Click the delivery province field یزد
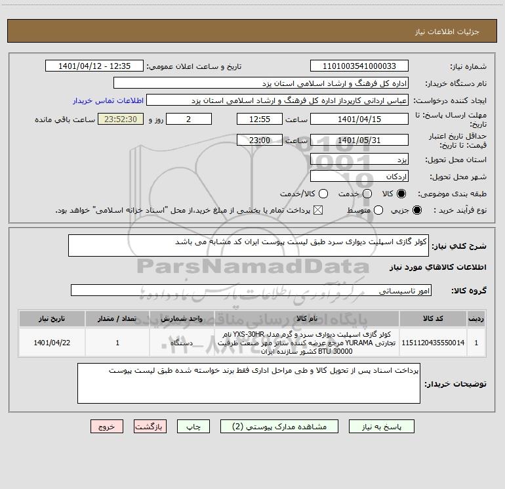Screen dimensions: 505x489 coord(359,159)
